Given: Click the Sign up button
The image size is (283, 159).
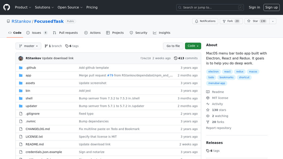Looking at the screenshot, I should [x=271, y=7].
